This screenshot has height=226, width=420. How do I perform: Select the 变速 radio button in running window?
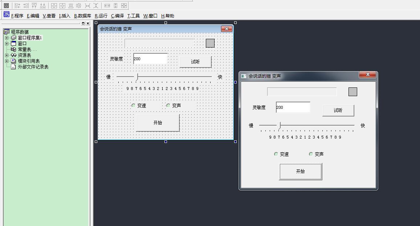point(276,154)
